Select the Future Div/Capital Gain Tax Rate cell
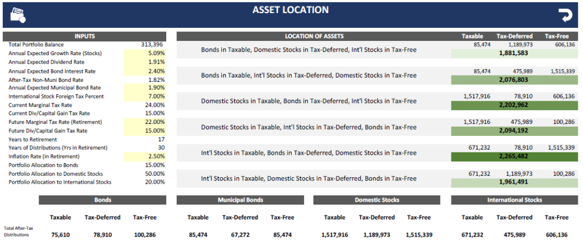 145,131
